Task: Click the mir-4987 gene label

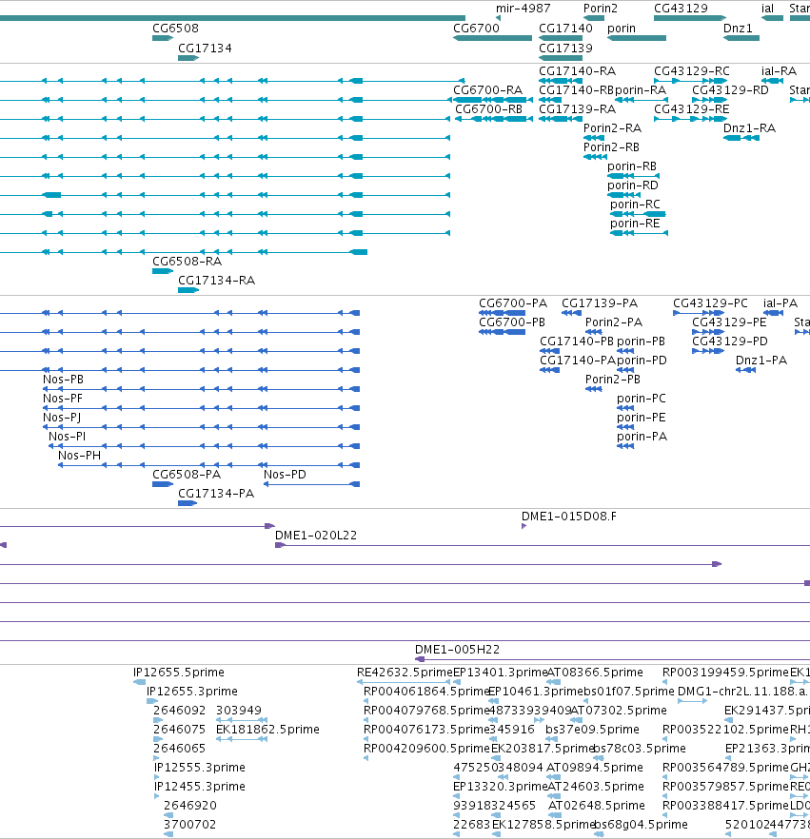Action: click(523, 9)
